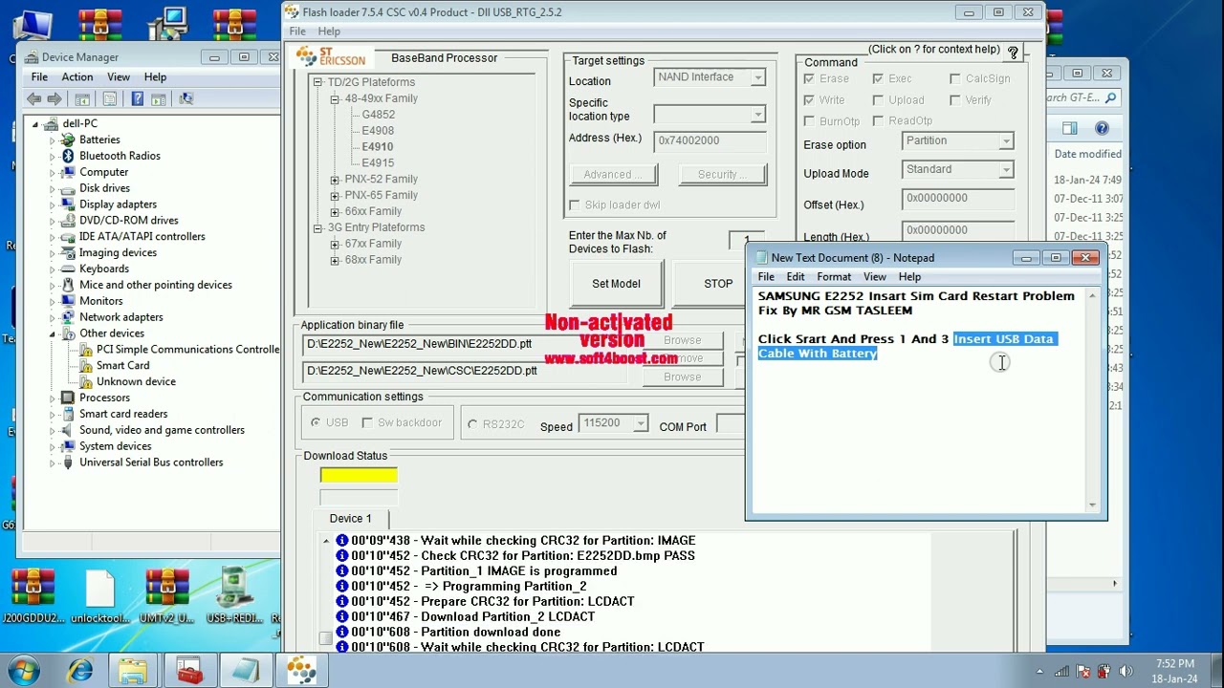Screen dimensions: 1224x688
Task: Click the Properties icon in Device Manager toolbar
Action: click(109, 98)
